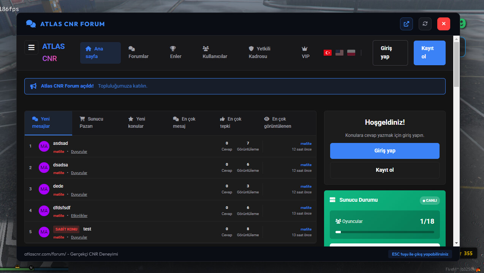
Task: Select the Turkish flag language icon
Action: [x=327, y=53]
